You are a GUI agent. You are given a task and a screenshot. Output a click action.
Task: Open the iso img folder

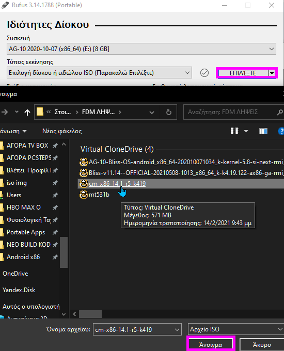click(17, 183)
